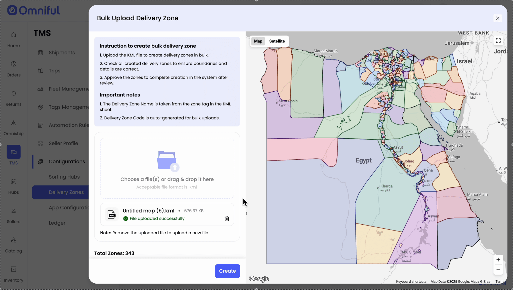
Task: Toggle fullscreen view on the map
Action: pyautogui.click(x=498, y=41)
